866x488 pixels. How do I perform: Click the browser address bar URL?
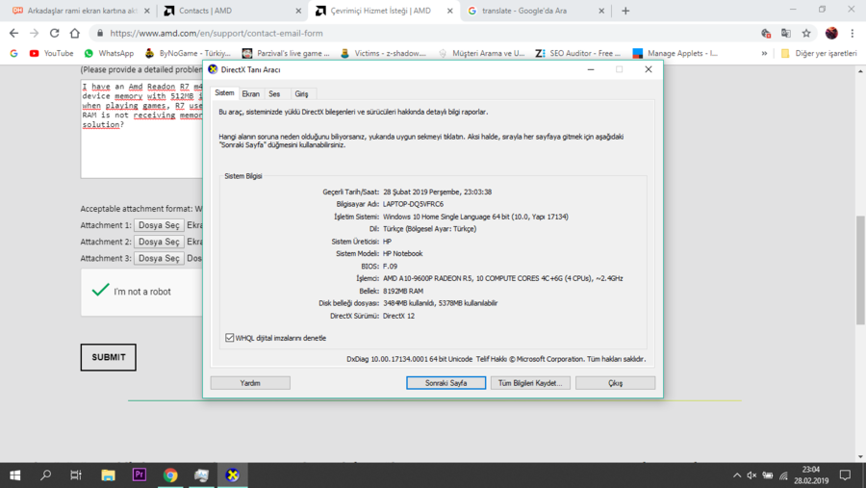tap(216, 33)
